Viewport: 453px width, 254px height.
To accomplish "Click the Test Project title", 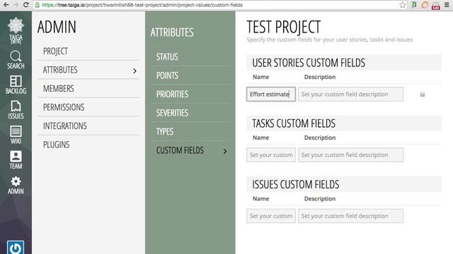I will (x=283, y=27).
